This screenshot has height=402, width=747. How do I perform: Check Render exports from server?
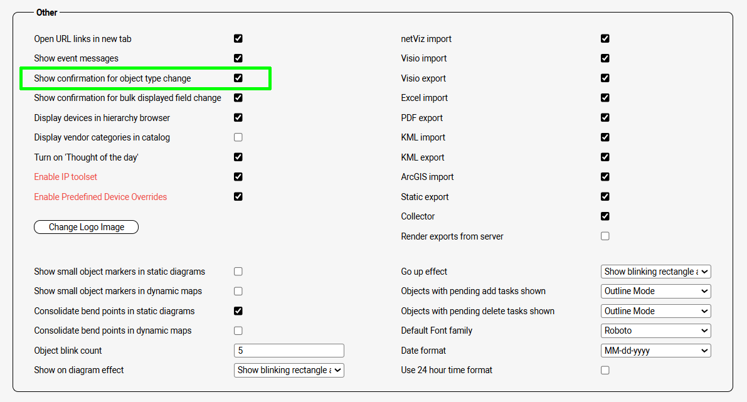pyautogui.click(x=605, y=236)
